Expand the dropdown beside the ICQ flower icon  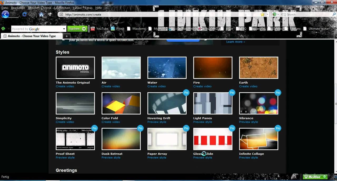[x=9, y=29]
